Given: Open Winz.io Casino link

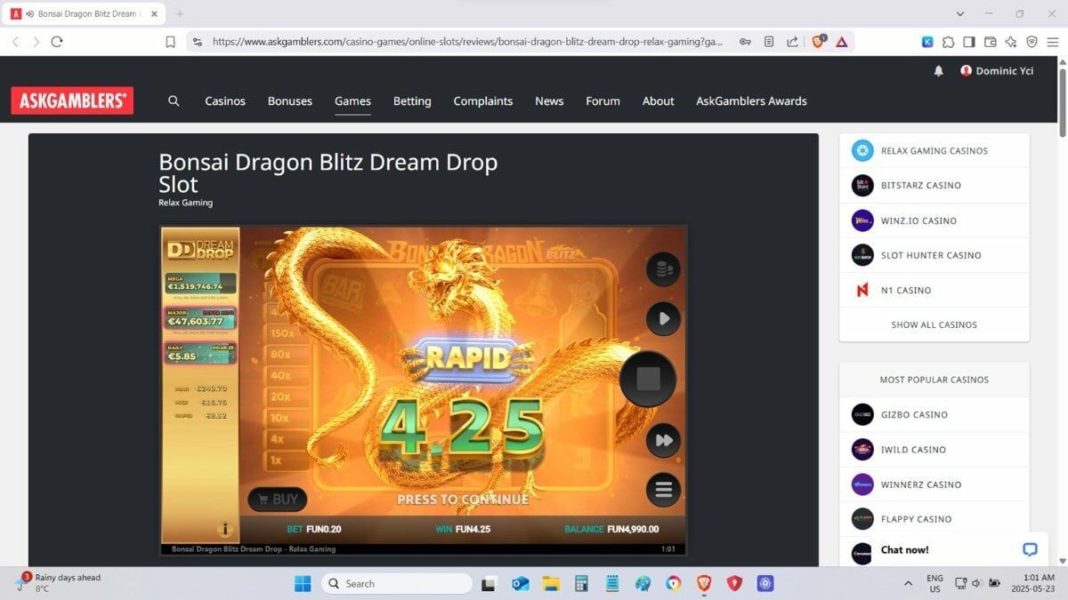Looking at the screenshot, I should [934, 220].
